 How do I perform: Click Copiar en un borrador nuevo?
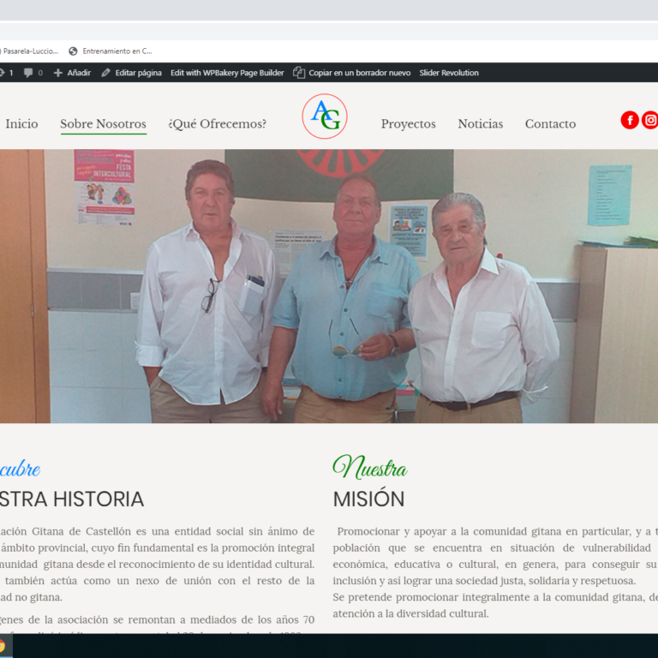click(351, 73)
